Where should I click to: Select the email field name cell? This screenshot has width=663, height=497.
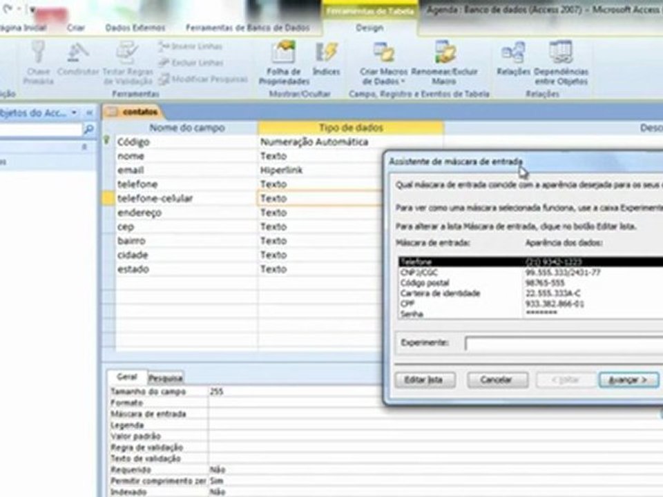tap(186, 170)
